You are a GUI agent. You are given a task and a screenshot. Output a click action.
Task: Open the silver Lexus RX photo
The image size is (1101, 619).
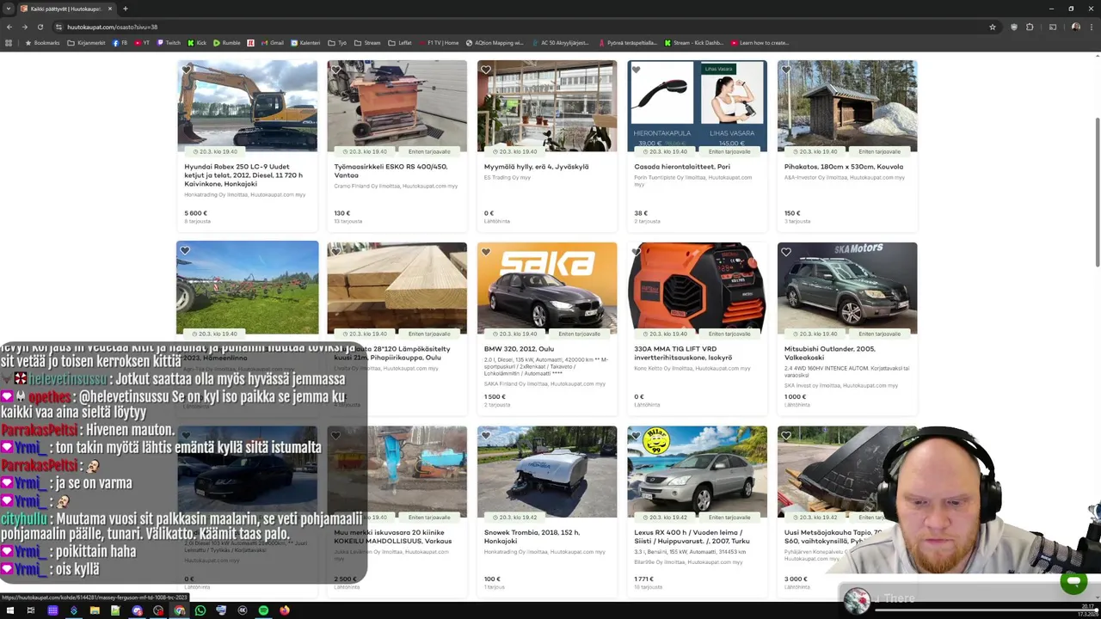click(x=697, y=471)
